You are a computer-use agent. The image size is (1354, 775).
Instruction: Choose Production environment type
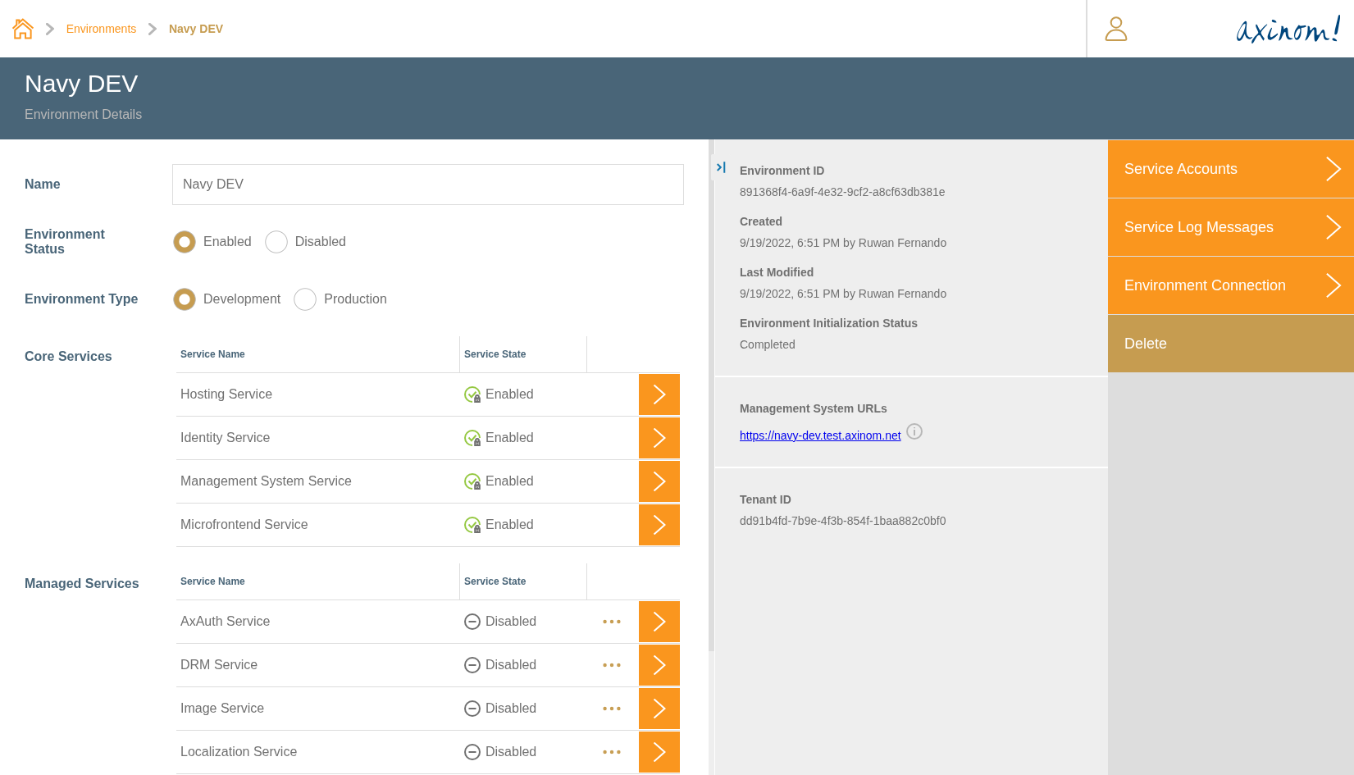pos(305,299)
